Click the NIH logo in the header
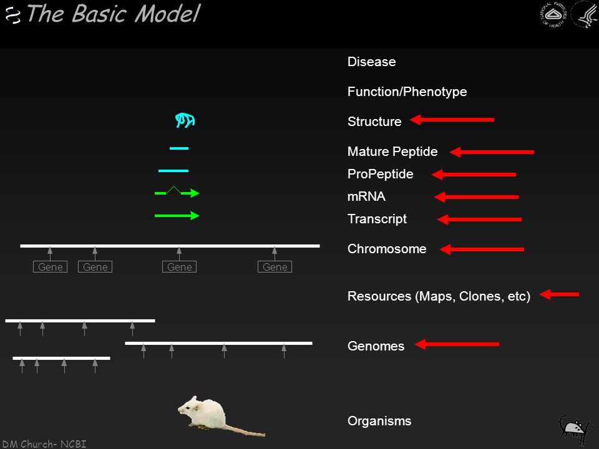Screen dimensions: 599x449 pyautogui.click(x=553, y=15)
